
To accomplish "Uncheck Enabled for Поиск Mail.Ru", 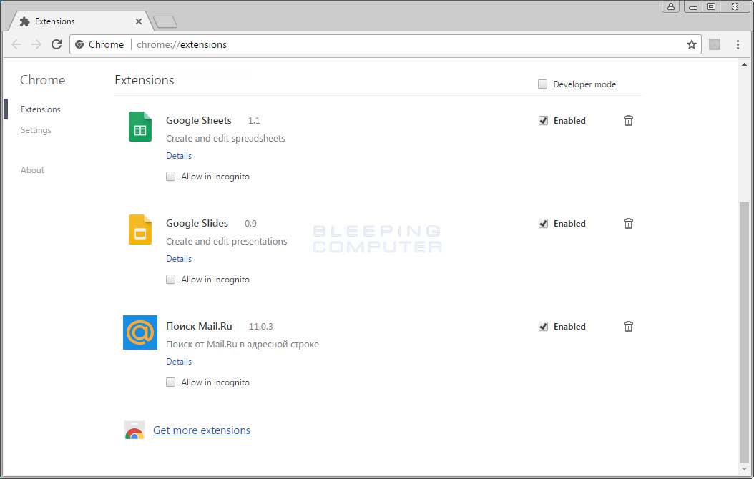I will point(543,326).
